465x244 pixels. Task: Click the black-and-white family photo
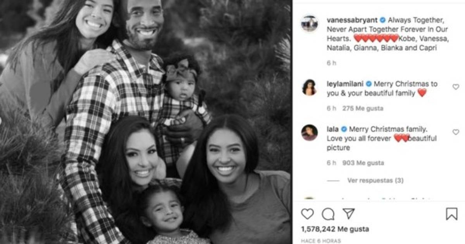coord(146,122)
